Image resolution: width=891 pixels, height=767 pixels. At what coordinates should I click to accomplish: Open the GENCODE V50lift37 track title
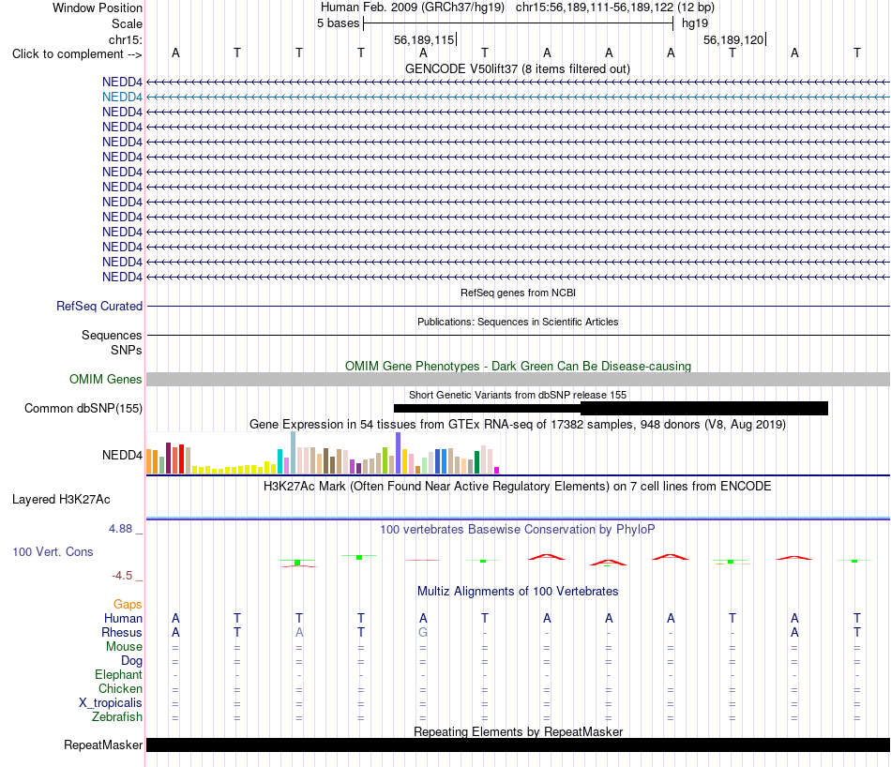[x=518, y=68]
